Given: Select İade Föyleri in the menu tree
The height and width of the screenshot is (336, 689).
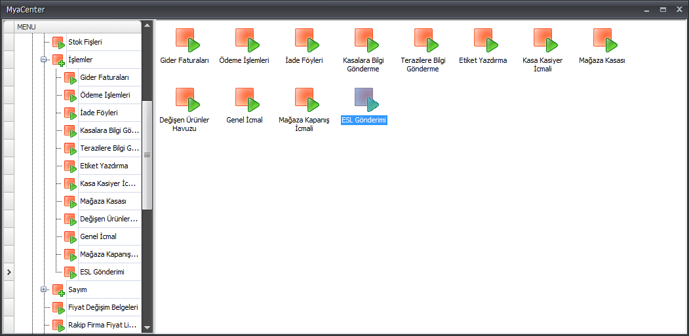Looking at the screenshot, I should (x=99, y=113).
